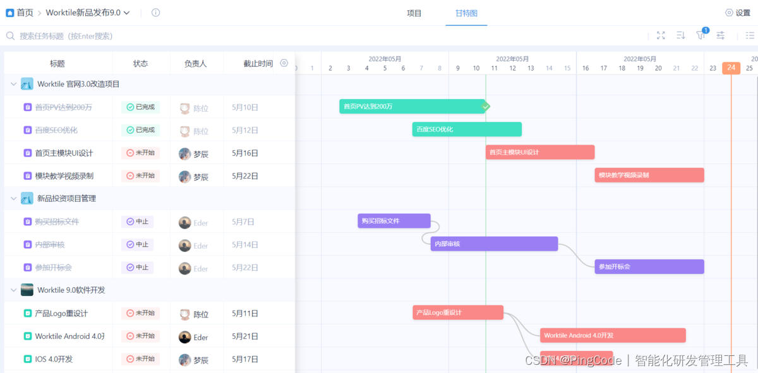Open 已完成 status dropdown for 百度SEO优化

tap(140, 130)
